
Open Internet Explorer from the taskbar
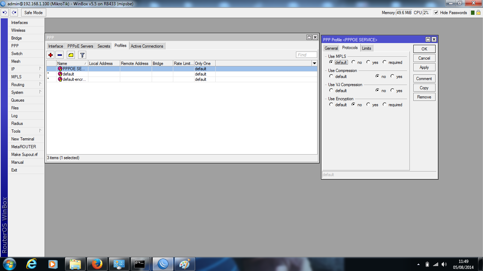click(x=32, y=264)
